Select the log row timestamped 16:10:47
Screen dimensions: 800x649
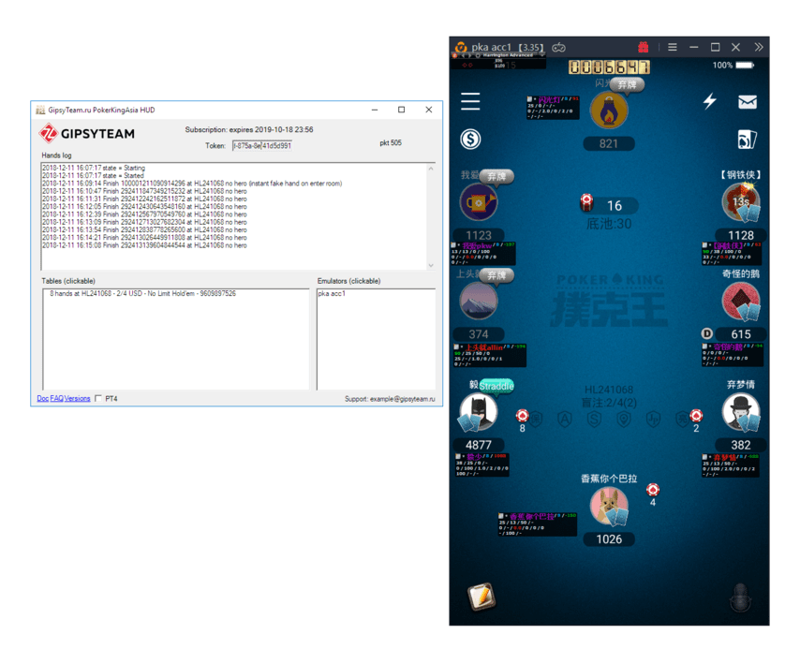pos(144,191)
